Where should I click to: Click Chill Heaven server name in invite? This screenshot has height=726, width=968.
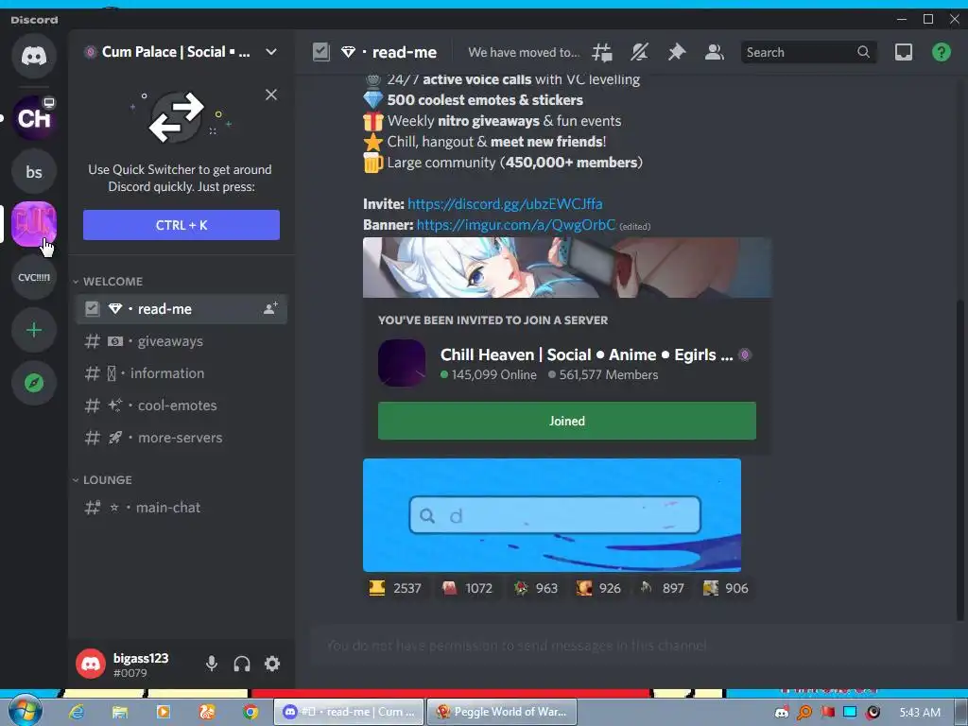click(x=586, y=355)
